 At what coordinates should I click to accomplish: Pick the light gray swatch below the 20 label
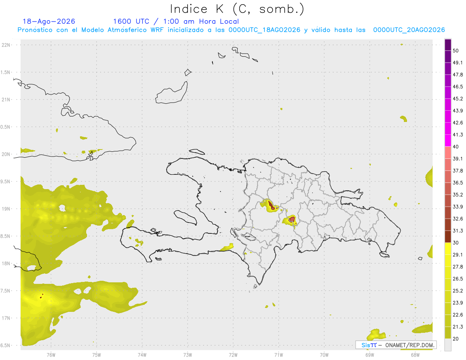pos(448,345)
